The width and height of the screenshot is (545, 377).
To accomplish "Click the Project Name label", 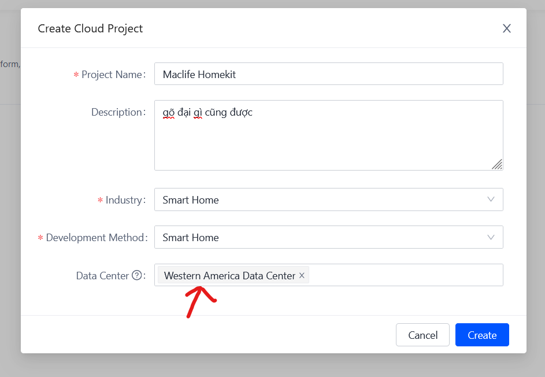I will (x=112, y=75).
